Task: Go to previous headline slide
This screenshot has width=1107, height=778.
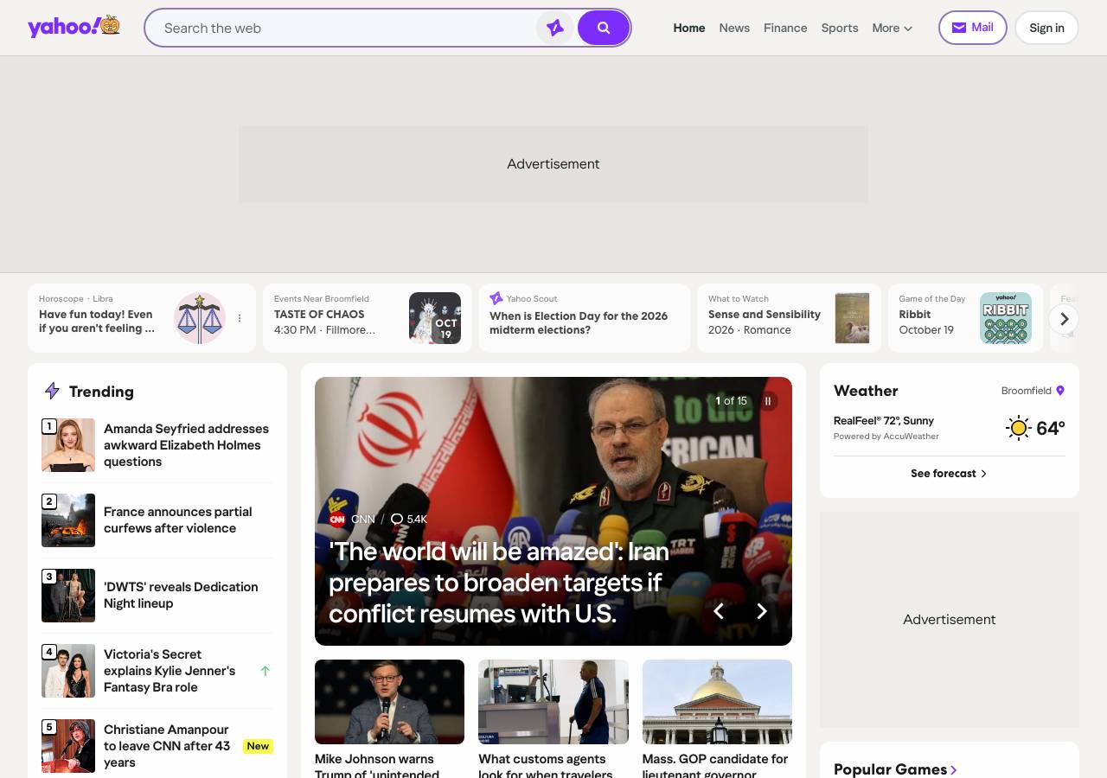Action: 718,611
